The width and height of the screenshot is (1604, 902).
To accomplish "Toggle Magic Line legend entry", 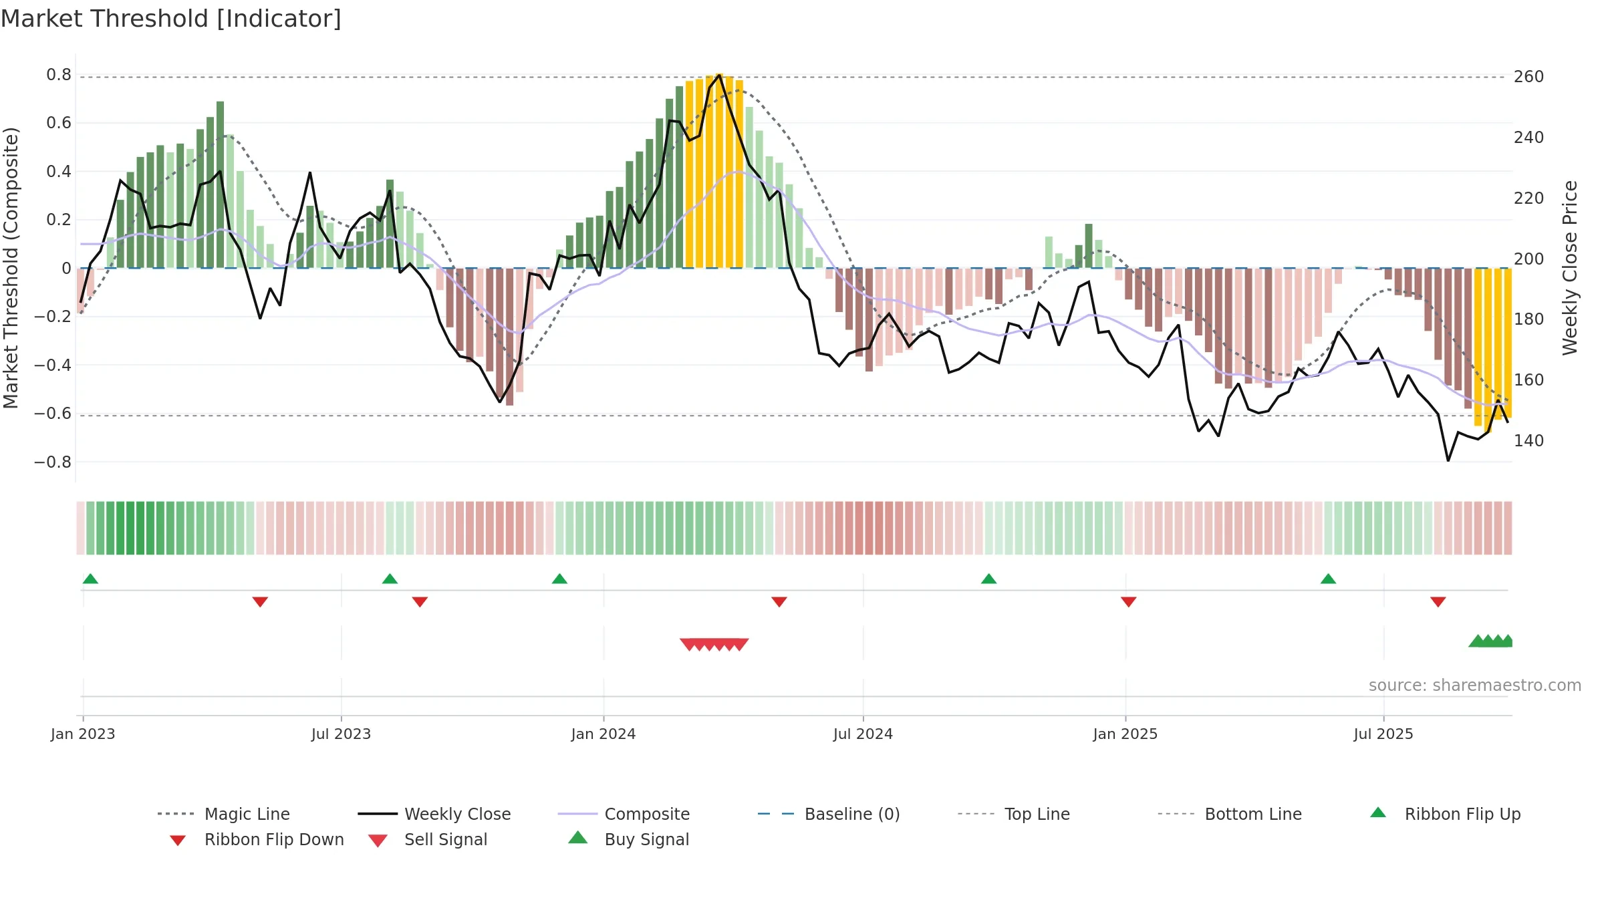I will coord(224,814).
